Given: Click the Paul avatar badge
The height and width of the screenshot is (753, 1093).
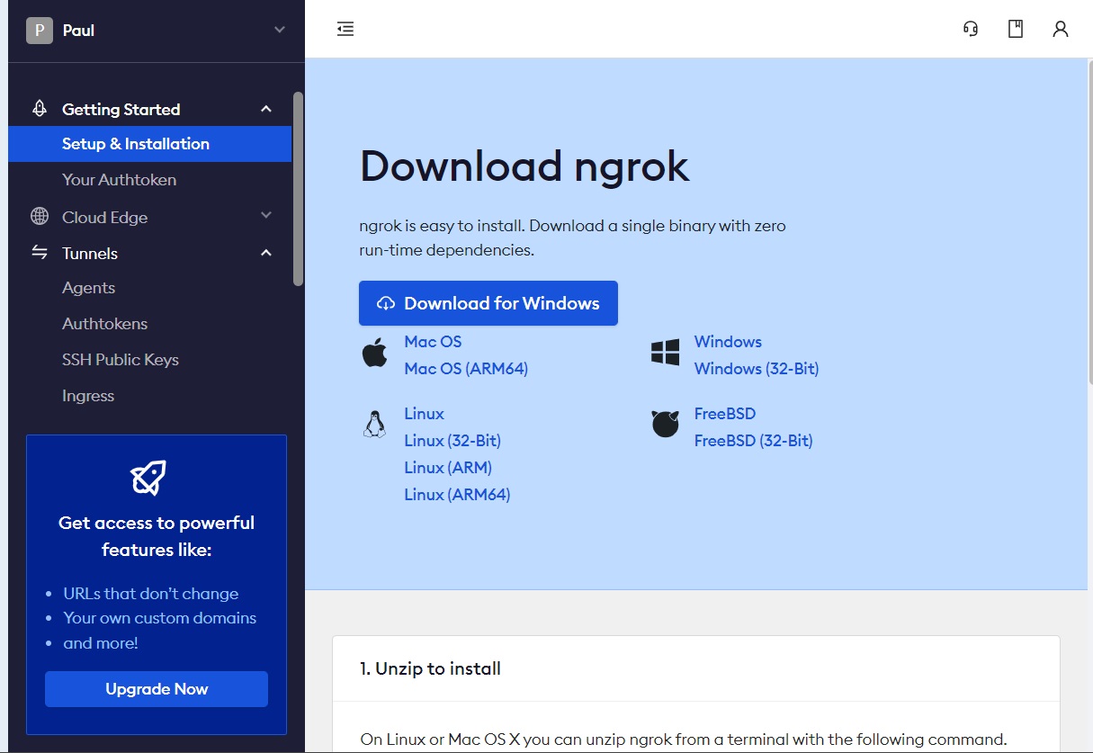Looking at the screenshot, I should pyautogui.click(x=40, y=31).
